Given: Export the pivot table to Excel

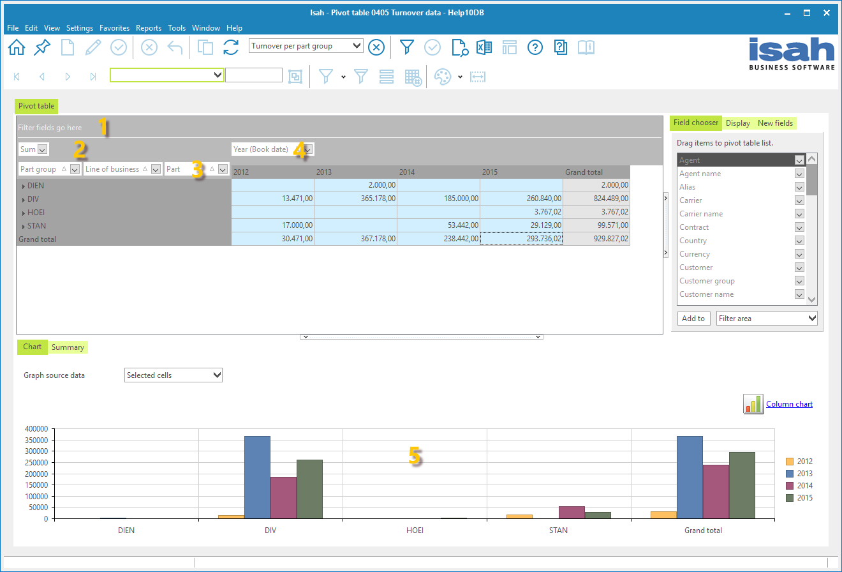Looking at the screenshot, I should pyautogui.click(x=484, y=47).
